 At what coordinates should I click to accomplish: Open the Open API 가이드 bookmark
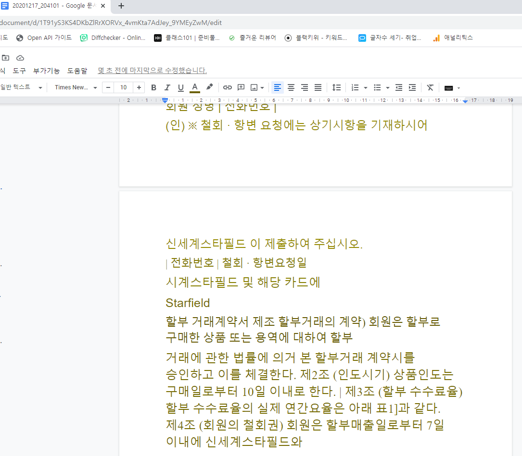[44, 38]
